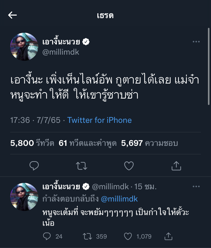Tap the verified badge next to main author

(x=86, y=42)
